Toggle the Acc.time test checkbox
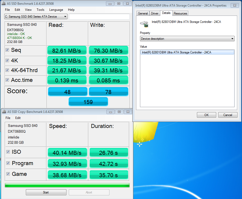This screenshot has height=199, width=242. (x=7, y=80)
